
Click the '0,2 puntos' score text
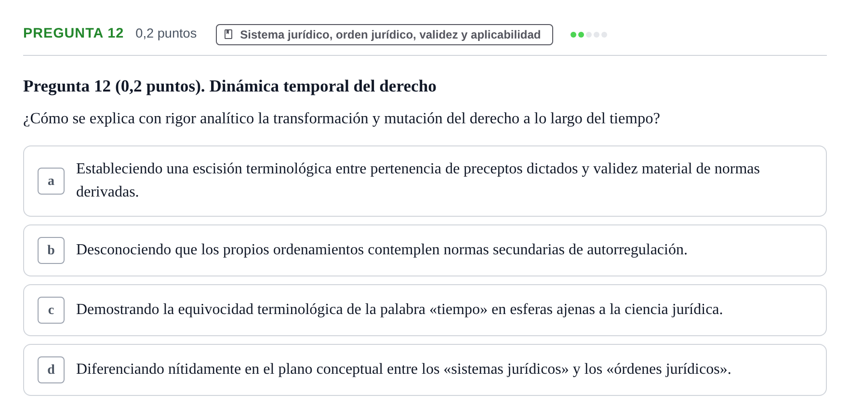tap(166, 33)
